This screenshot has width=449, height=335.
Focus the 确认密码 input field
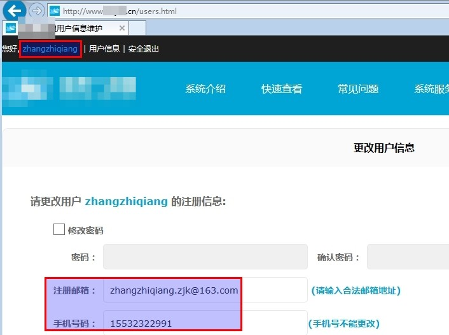coord(407,257)
